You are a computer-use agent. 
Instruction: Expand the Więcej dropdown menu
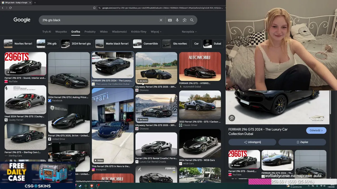[x=156, y=32]
